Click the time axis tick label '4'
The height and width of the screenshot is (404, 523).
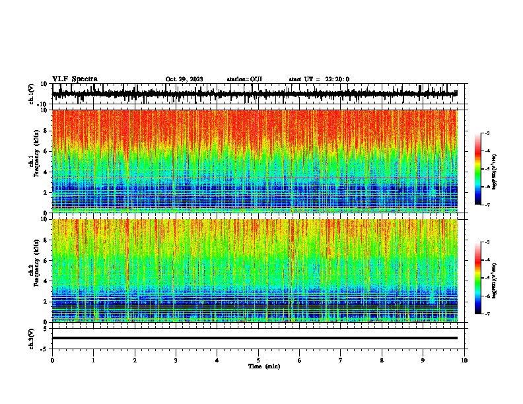[x=217, y=360]
